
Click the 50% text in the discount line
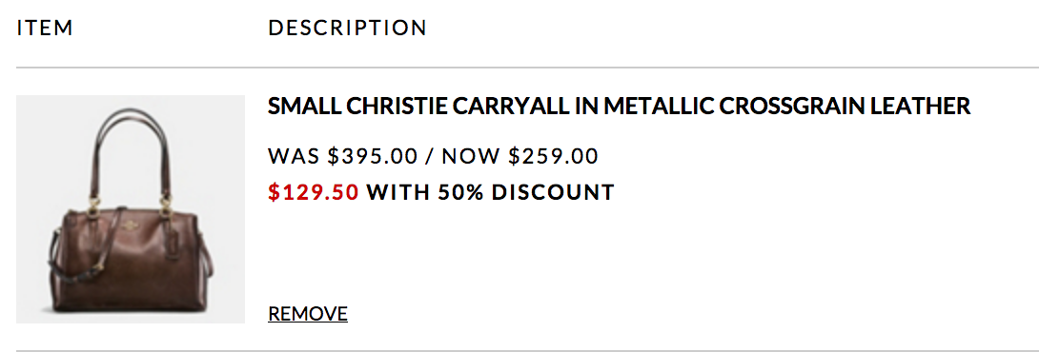[460, 192]
